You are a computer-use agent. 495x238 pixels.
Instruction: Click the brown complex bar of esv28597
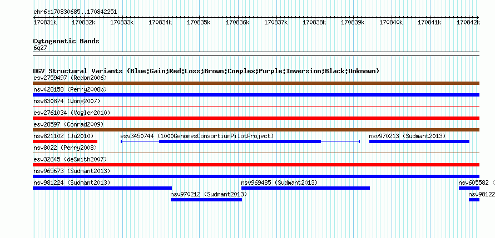click(x=256, y=130)
